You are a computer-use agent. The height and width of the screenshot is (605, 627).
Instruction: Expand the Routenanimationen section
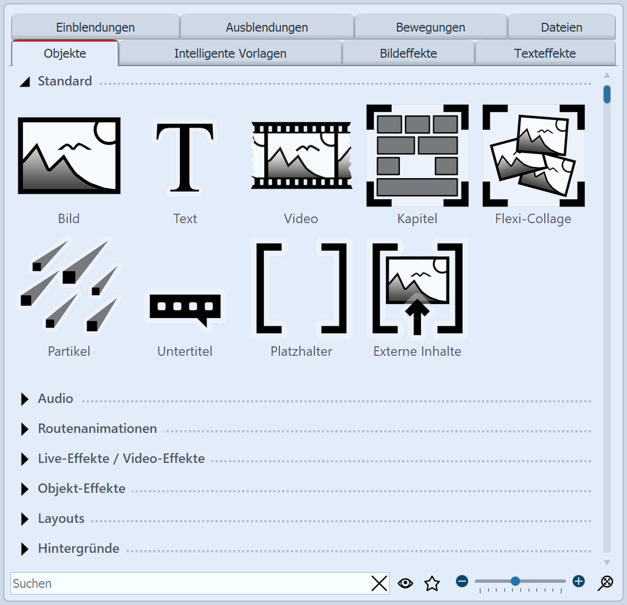(x=24, y=429)
